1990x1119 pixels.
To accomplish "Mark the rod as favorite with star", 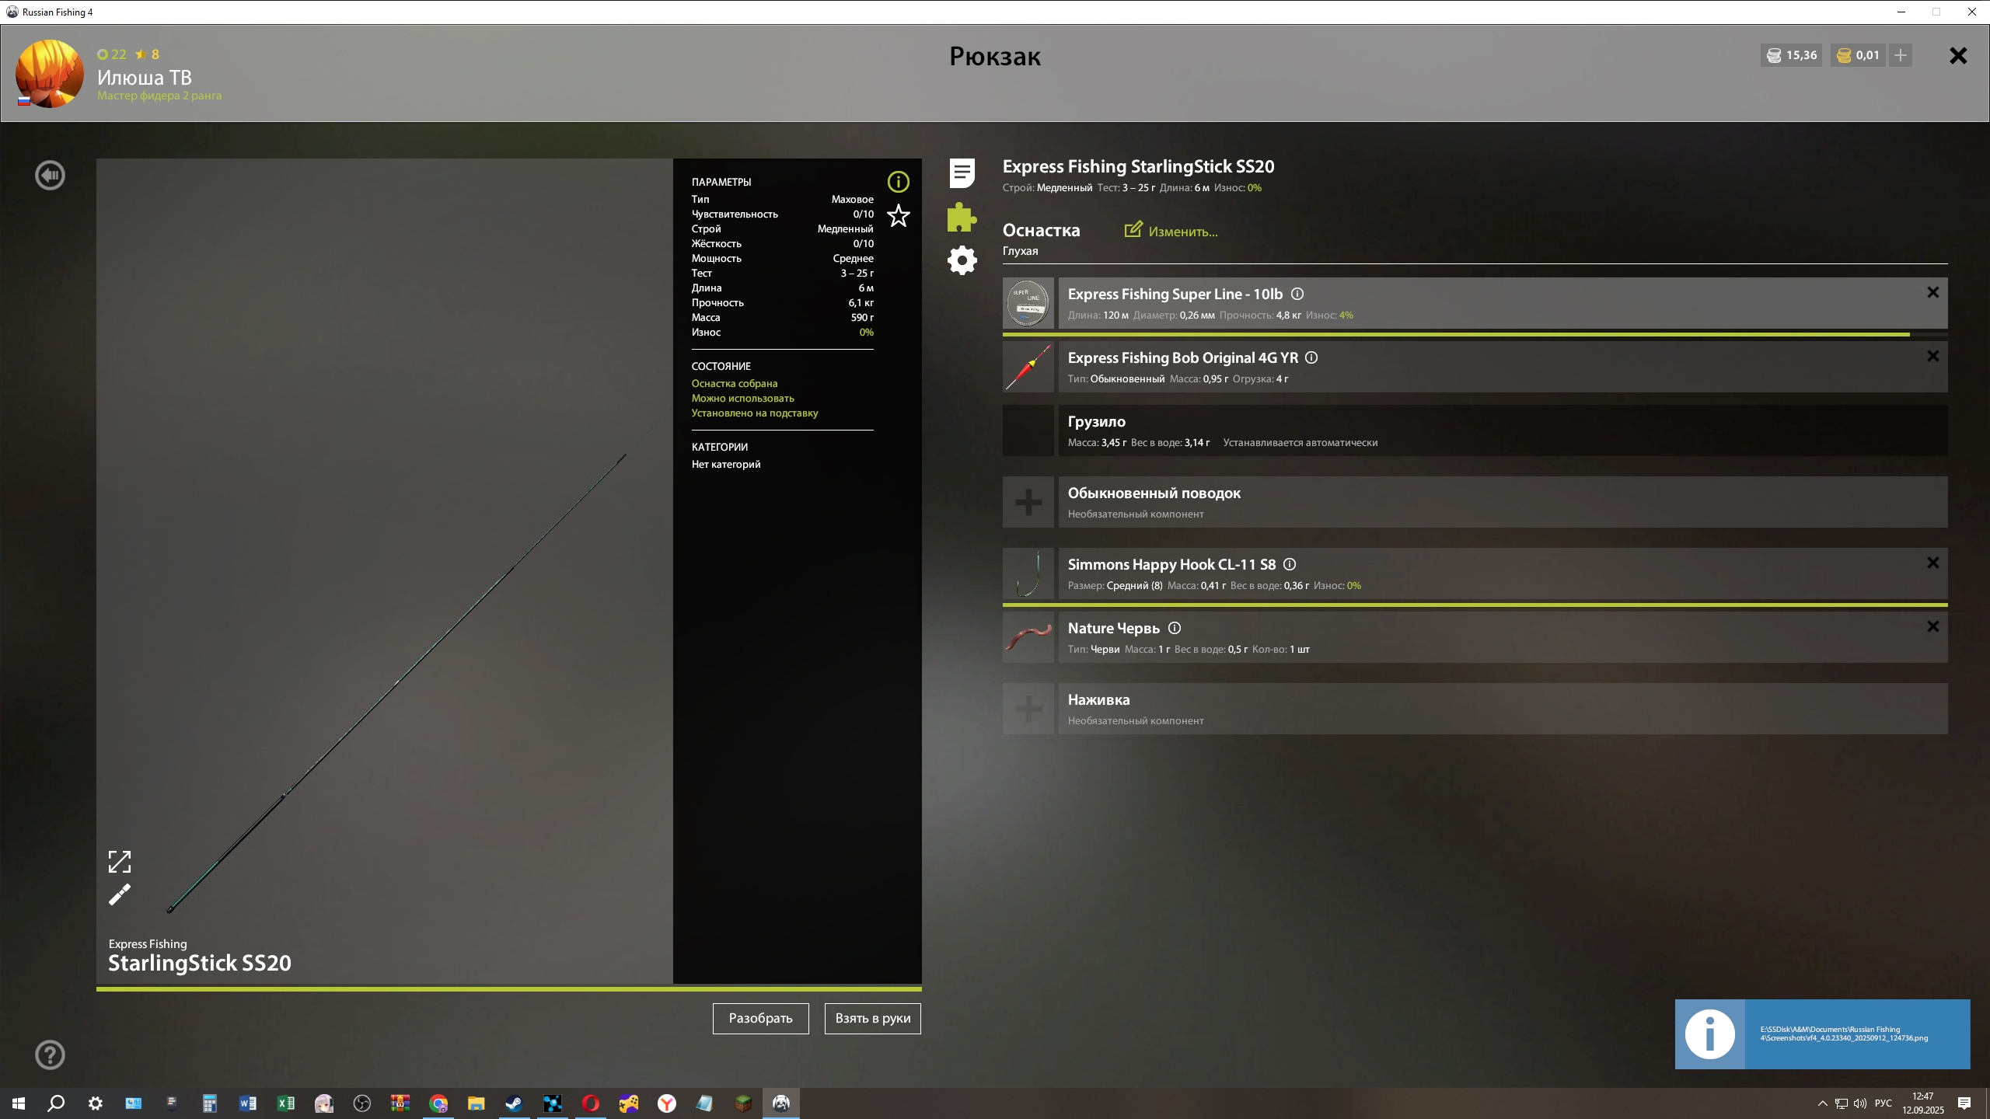I will point(898,216).
